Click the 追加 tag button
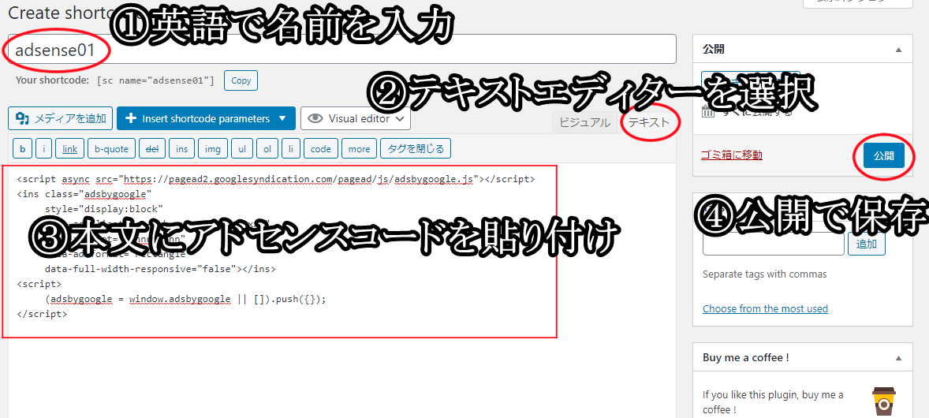The height and width of the screenshot is (418, 929). tap(866, 244)
